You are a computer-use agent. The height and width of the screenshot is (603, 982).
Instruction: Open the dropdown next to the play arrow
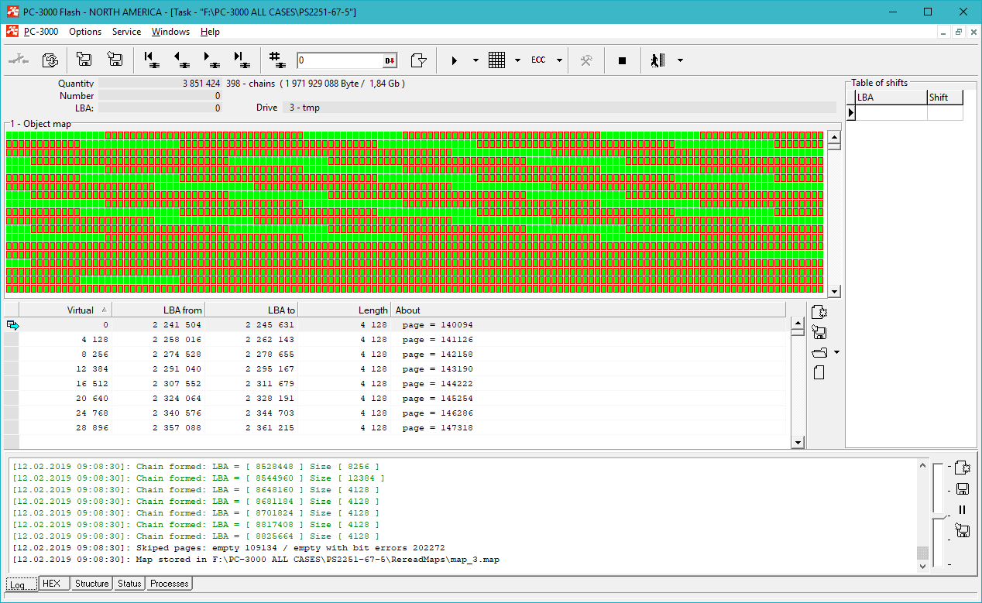[476, 60]
